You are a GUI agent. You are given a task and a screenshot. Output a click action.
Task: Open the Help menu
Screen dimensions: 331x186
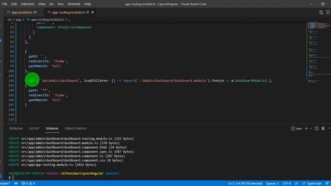point(87,4)
